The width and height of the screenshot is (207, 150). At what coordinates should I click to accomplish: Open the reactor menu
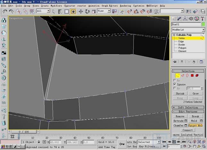82,6
